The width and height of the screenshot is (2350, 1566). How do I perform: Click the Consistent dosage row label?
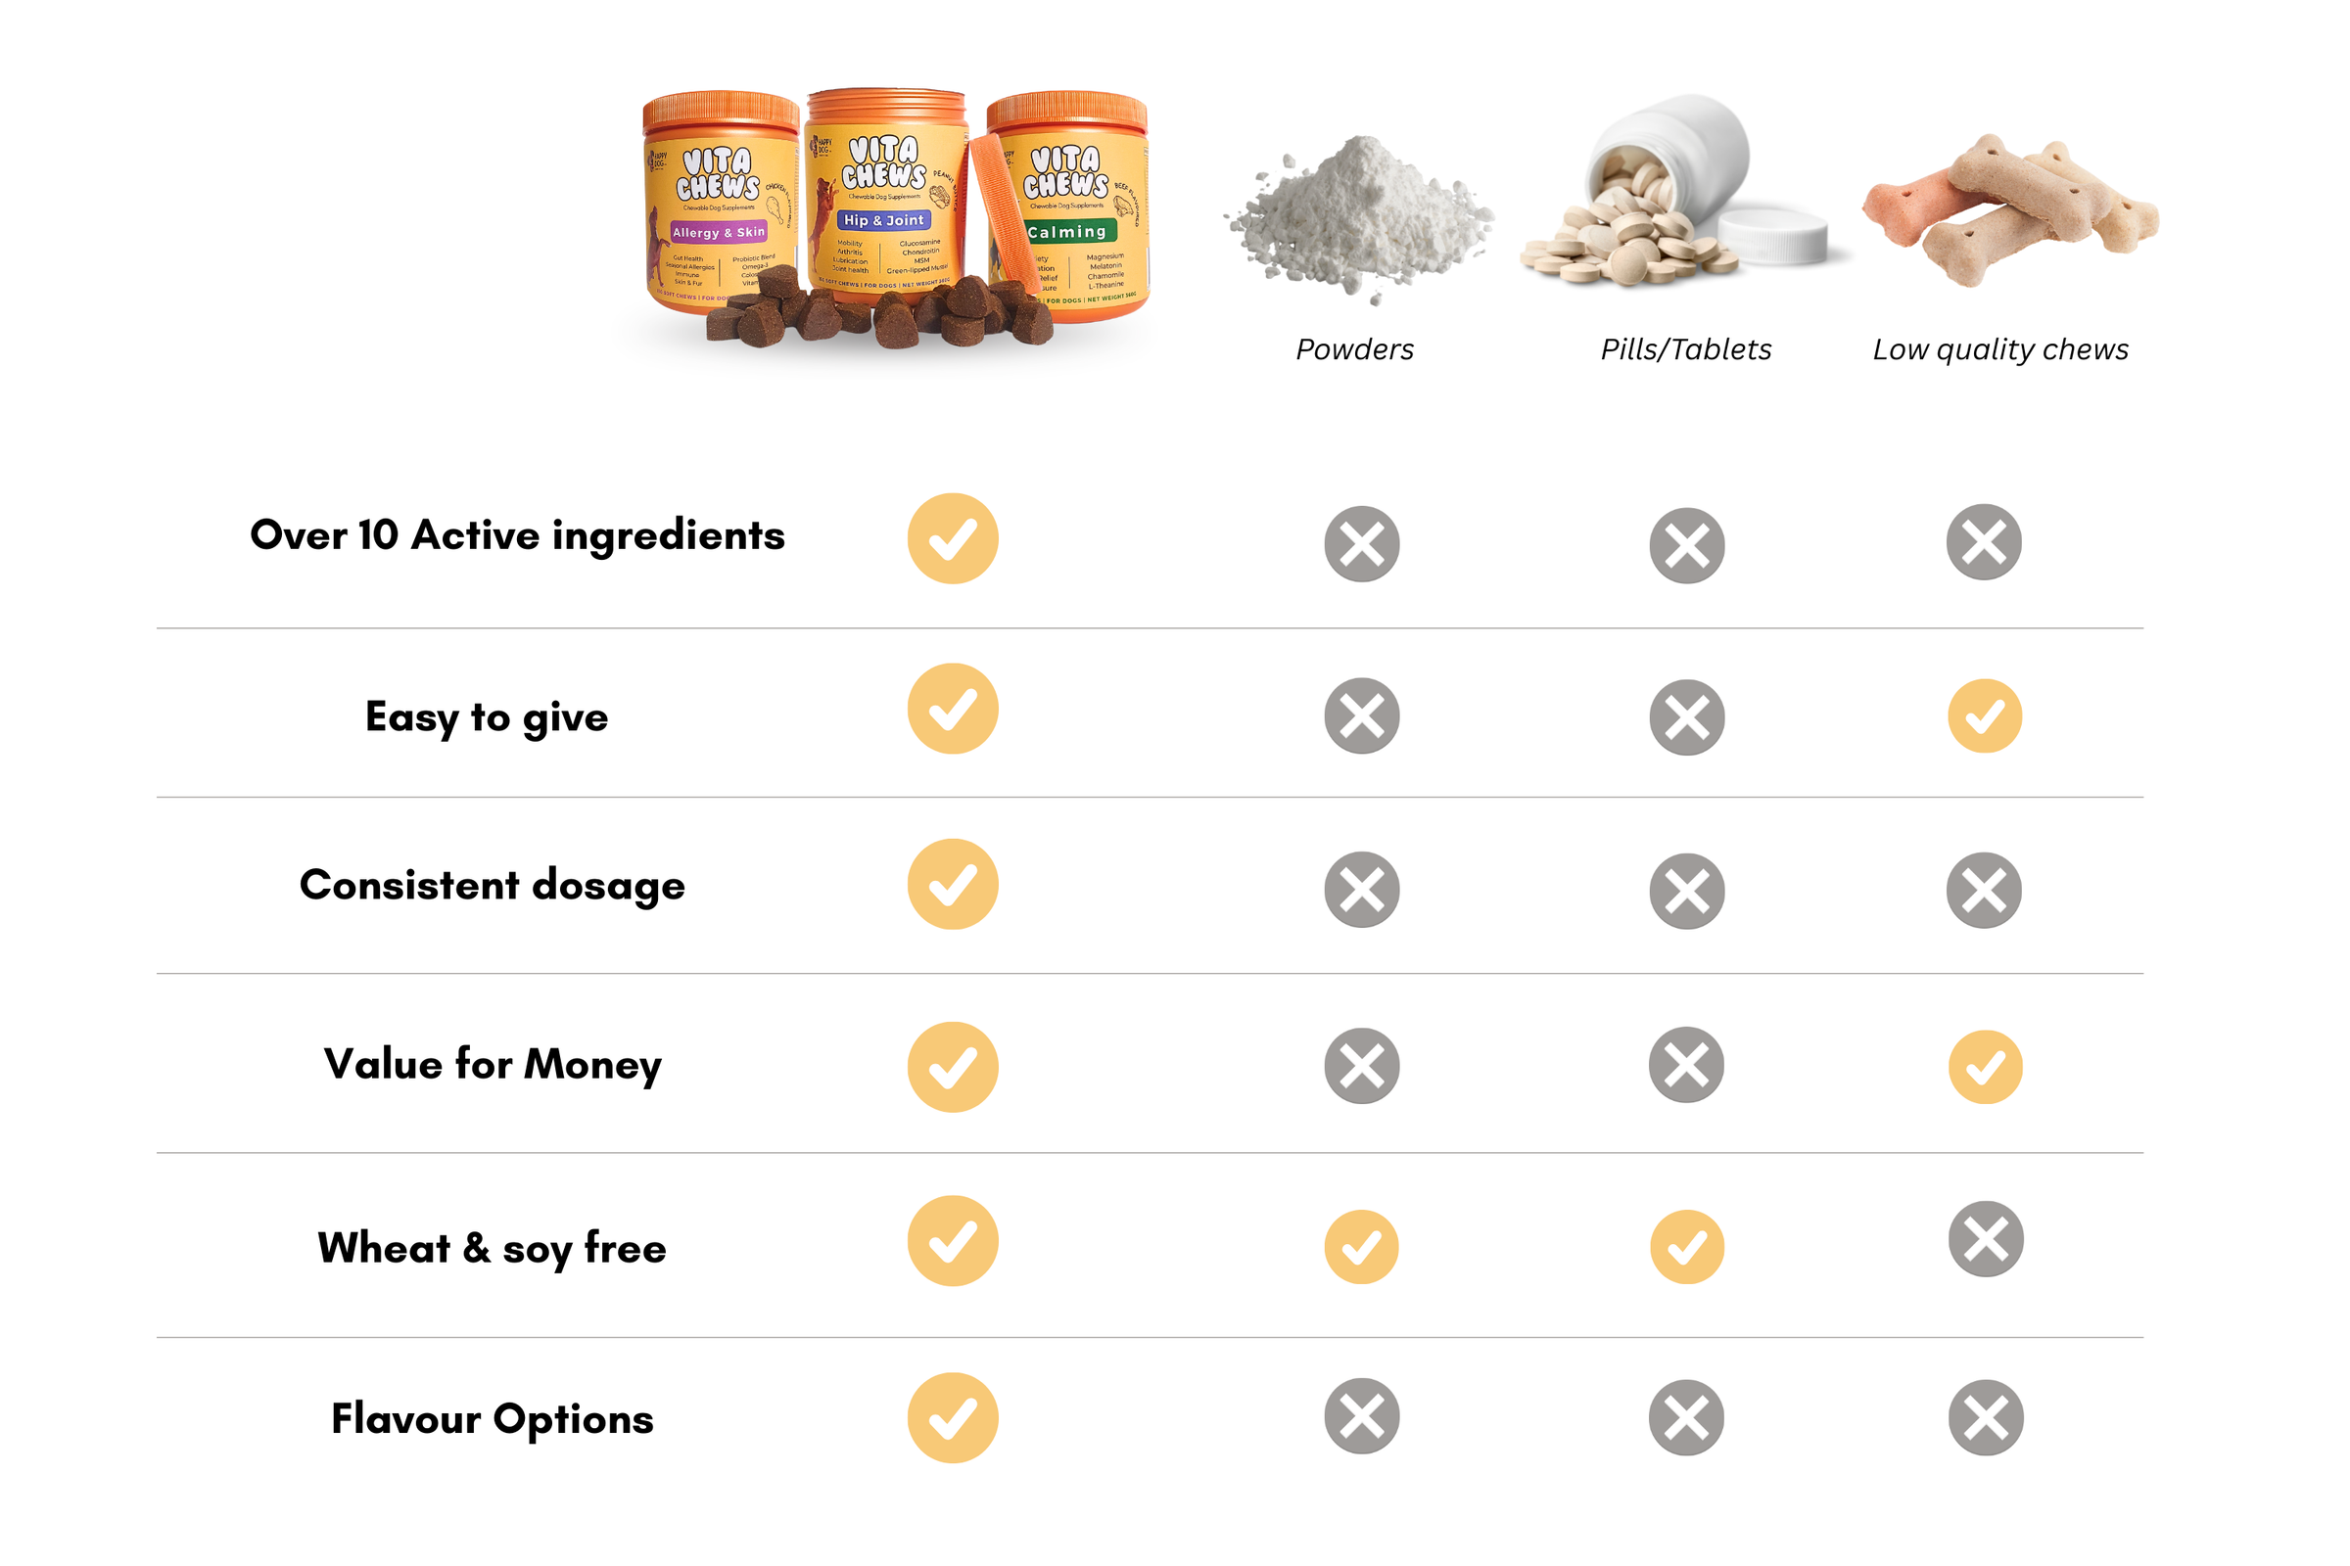(x=492, y=885)
